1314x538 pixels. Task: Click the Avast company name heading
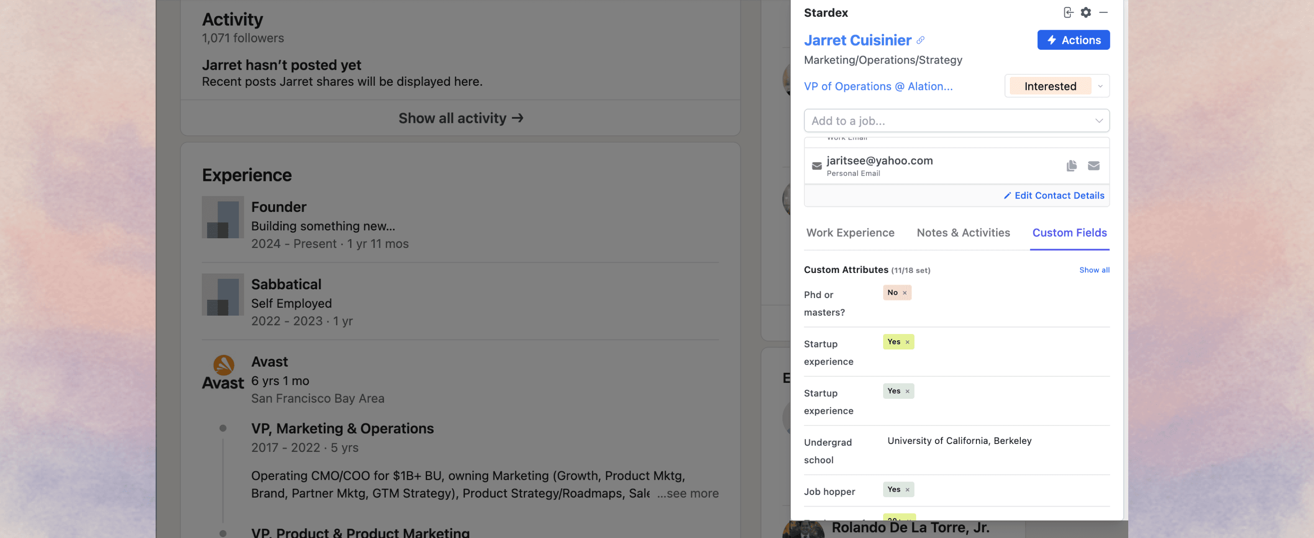(x=269, y=362)
